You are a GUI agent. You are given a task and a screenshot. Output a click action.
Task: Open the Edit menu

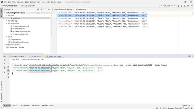coord(10,2)
